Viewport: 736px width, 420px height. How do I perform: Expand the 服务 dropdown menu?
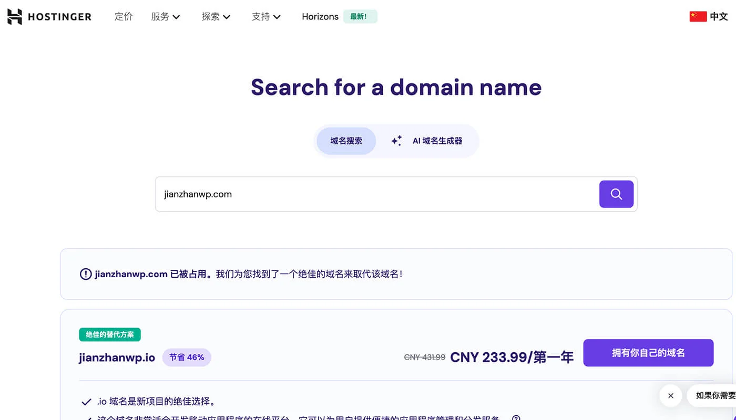tap(166, 16)
